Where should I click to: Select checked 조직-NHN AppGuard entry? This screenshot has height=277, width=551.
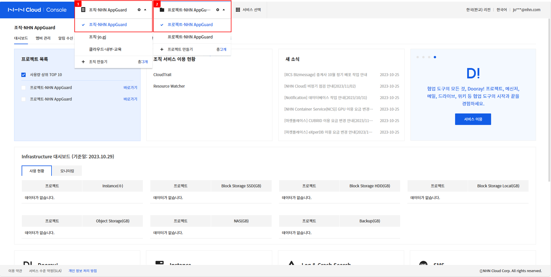click(114, 25)
